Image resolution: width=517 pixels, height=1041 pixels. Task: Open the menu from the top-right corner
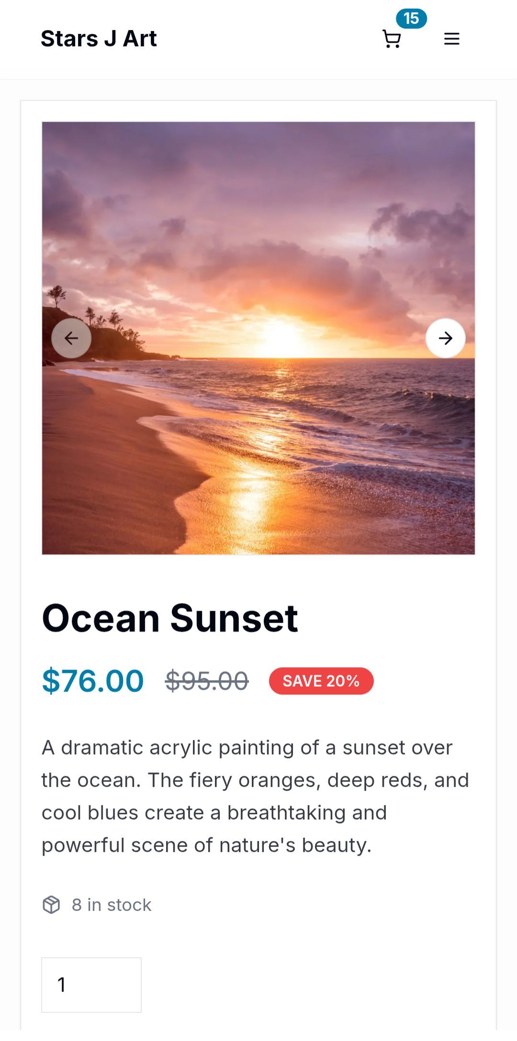tap(451, 38)
